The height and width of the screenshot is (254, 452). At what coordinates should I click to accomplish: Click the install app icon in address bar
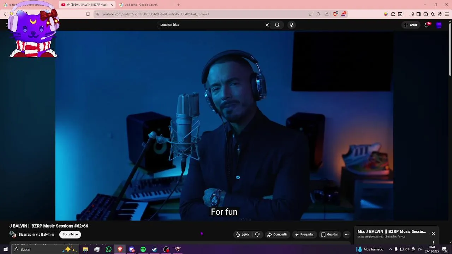[310, 14]
